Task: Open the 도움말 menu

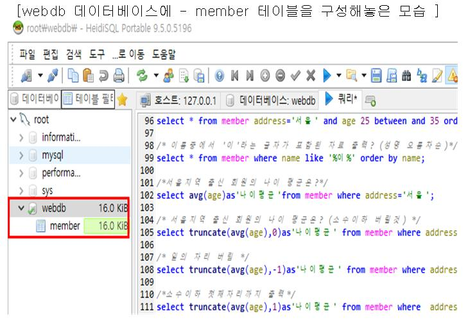Action: coord(163,54)
